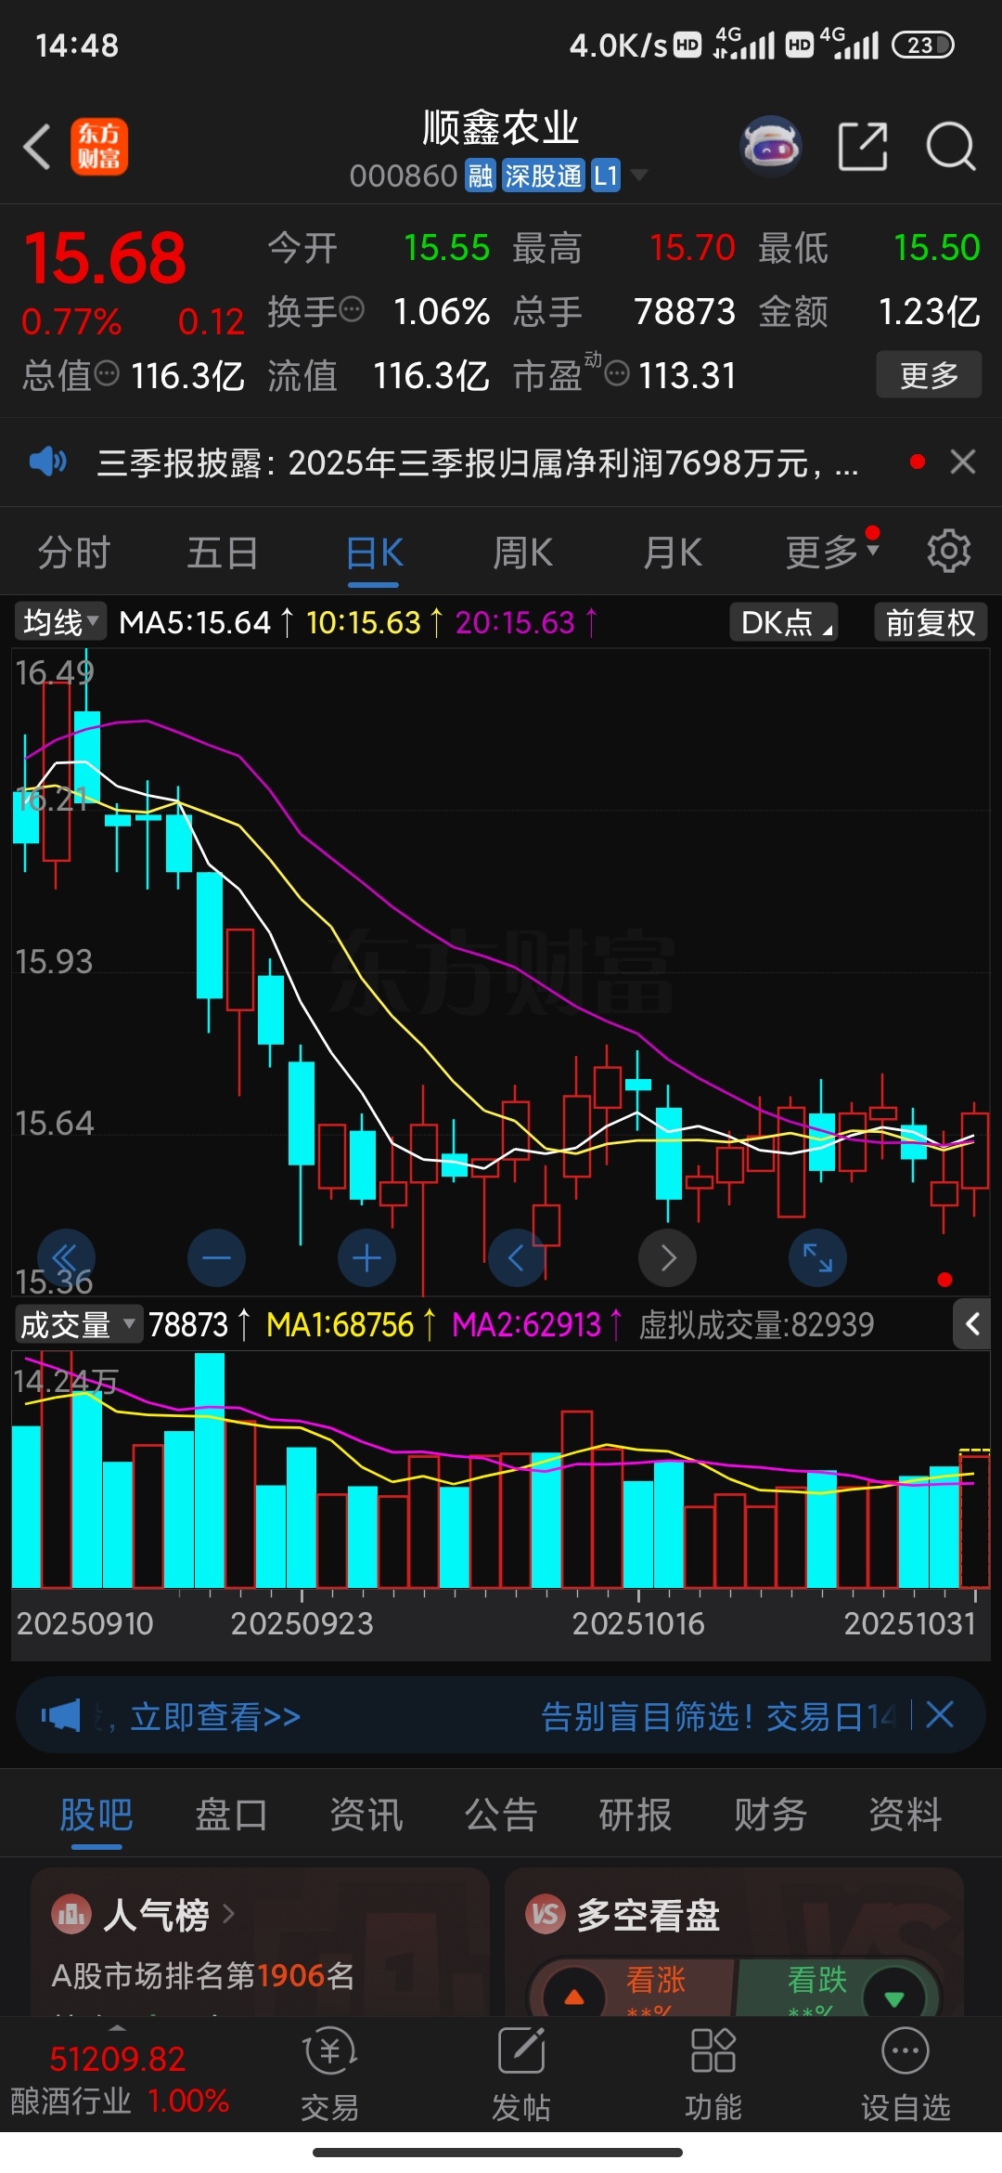
Task: Tap the stock name 顺鑫农业
Action: 501,128
